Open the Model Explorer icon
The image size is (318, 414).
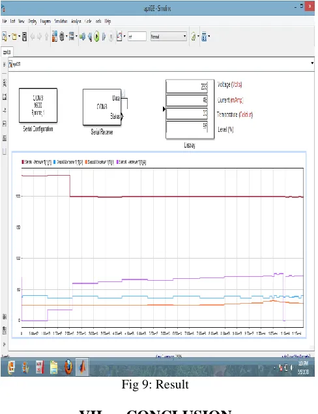pyautogui.click(x=72, y=37)
